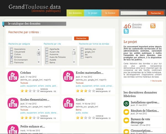
Task: Open the 'la licence' tab
Action: 110,13
